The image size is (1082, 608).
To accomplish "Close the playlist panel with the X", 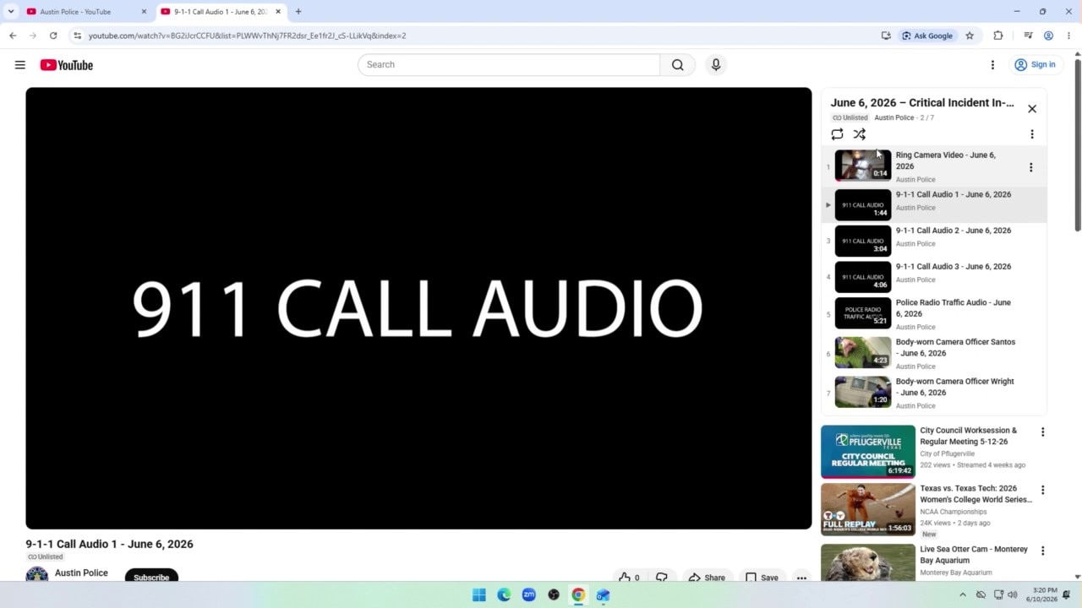I will pyautogui.click(x=1032, y=109).
